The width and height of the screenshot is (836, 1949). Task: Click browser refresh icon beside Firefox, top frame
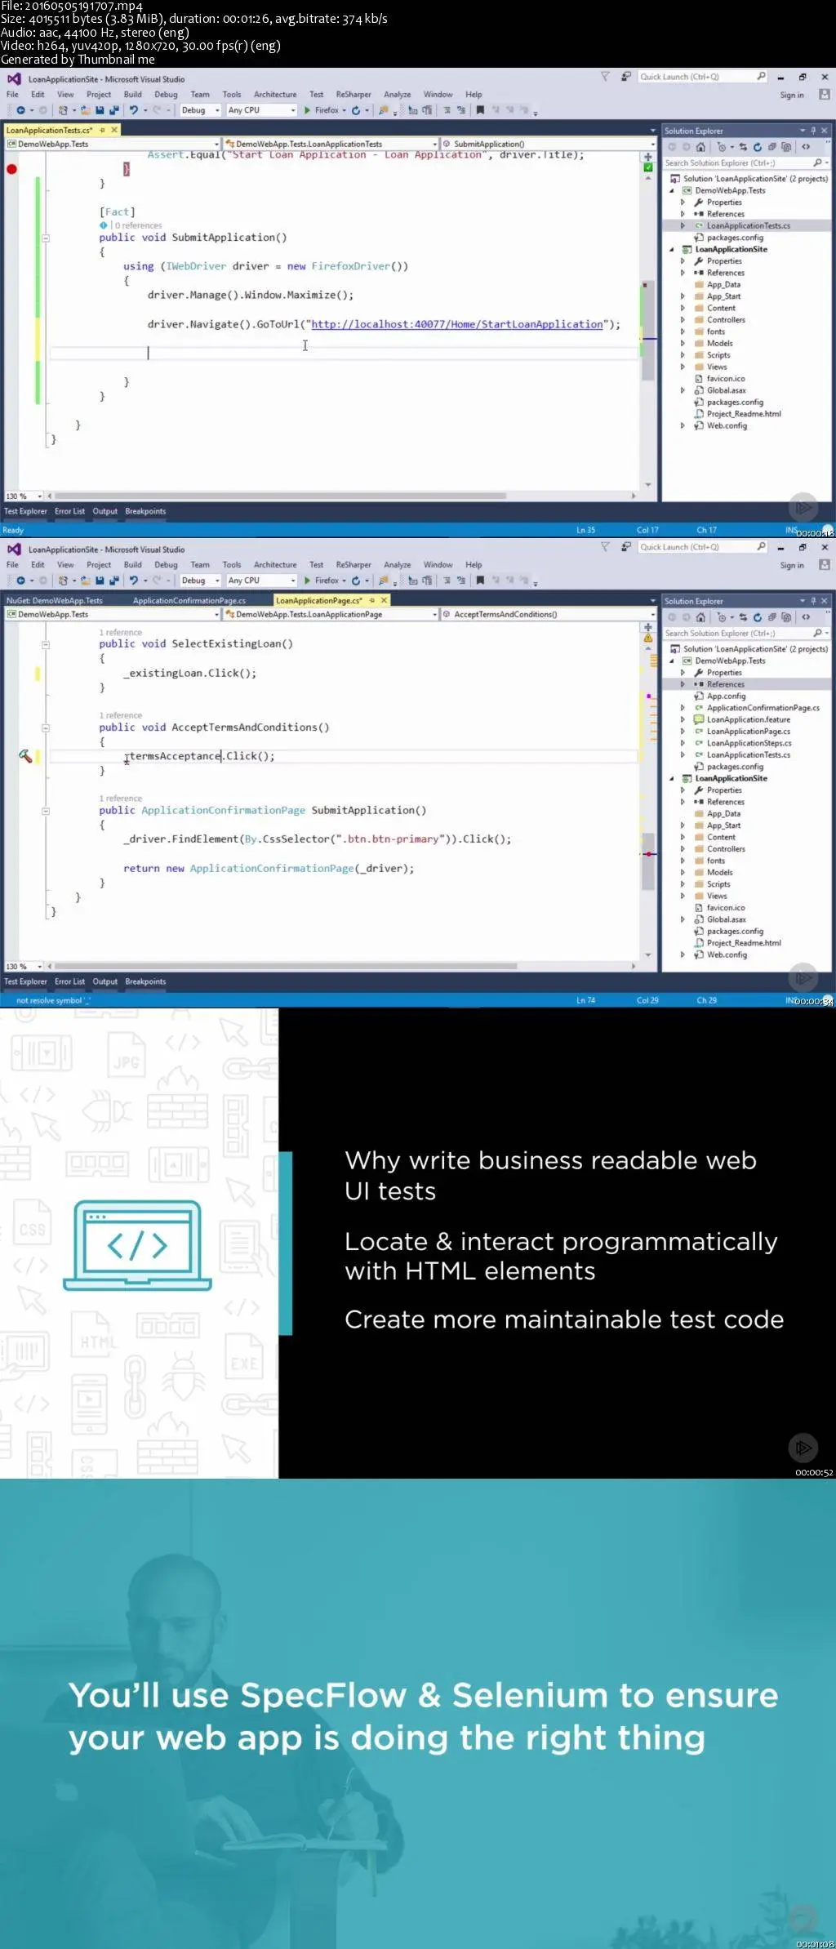[x=356, y=110]
